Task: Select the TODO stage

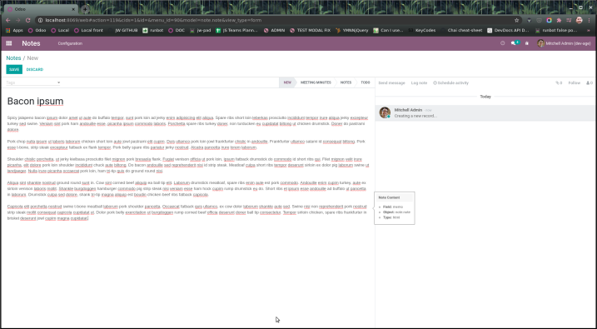Action: coord(366,82)
